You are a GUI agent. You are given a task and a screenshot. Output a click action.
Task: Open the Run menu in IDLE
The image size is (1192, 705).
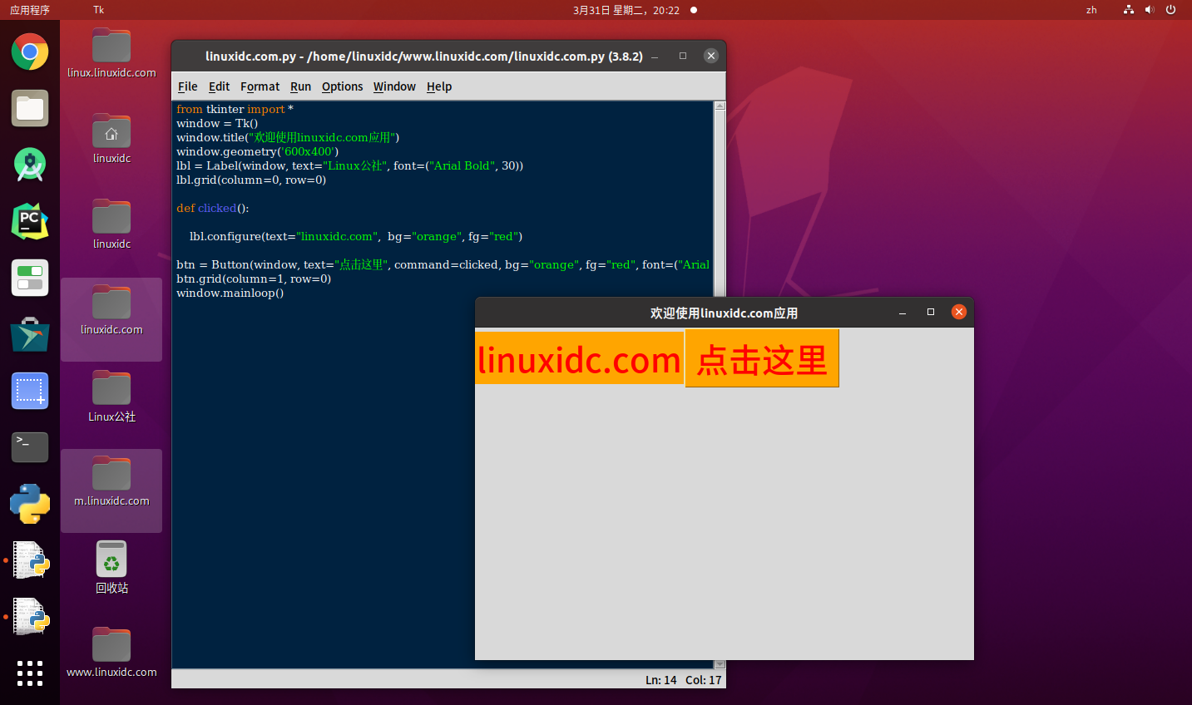coord(300,86)
